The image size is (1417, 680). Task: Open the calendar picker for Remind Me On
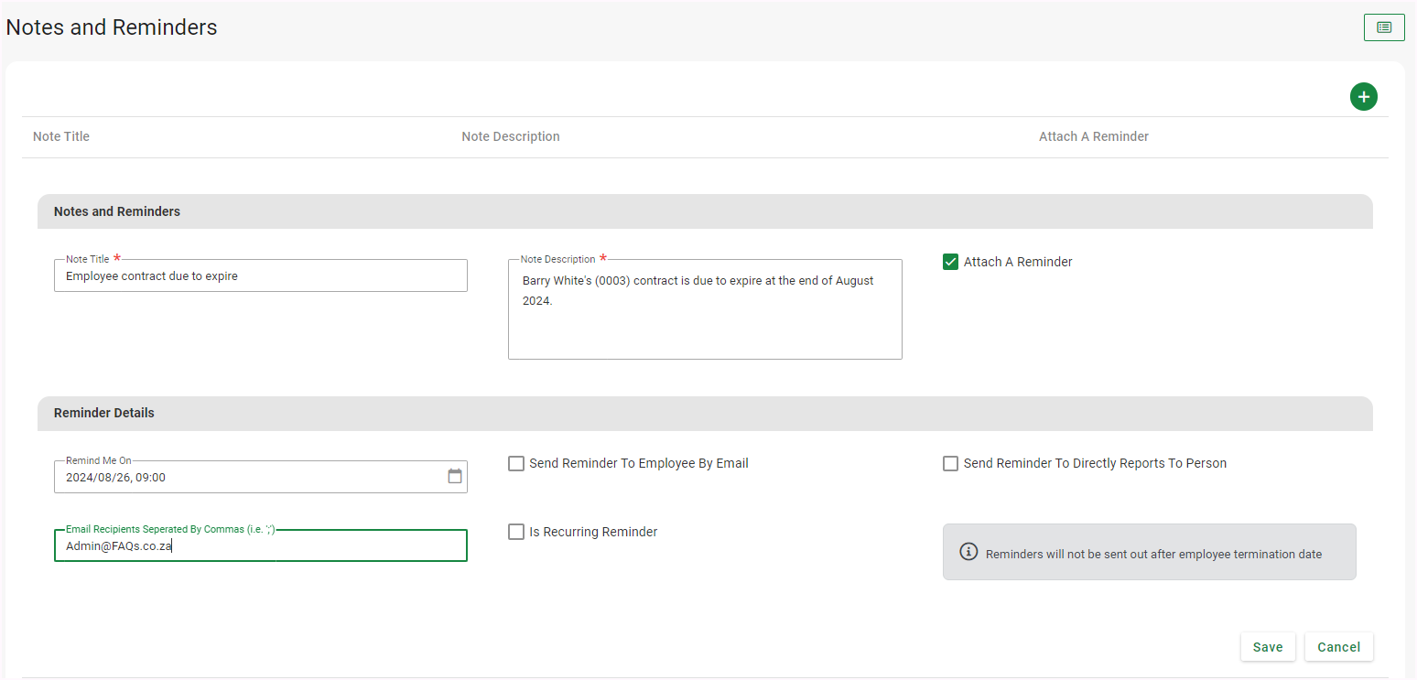pos(454,477)
